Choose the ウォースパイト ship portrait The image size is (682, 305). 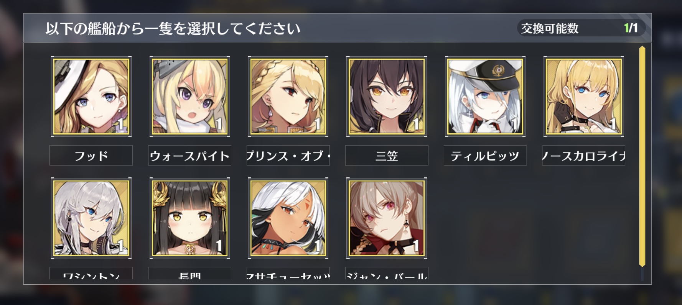point(190,97)
